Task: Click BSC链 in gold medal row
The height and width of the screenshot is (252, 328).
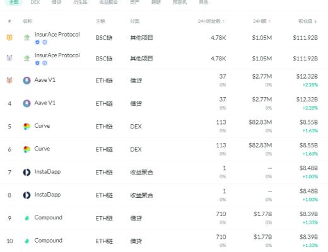Action: click(x=104, y=38)
